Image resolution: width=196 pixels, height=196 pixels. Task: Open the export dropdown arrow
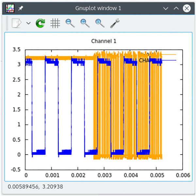coord(28,23)
